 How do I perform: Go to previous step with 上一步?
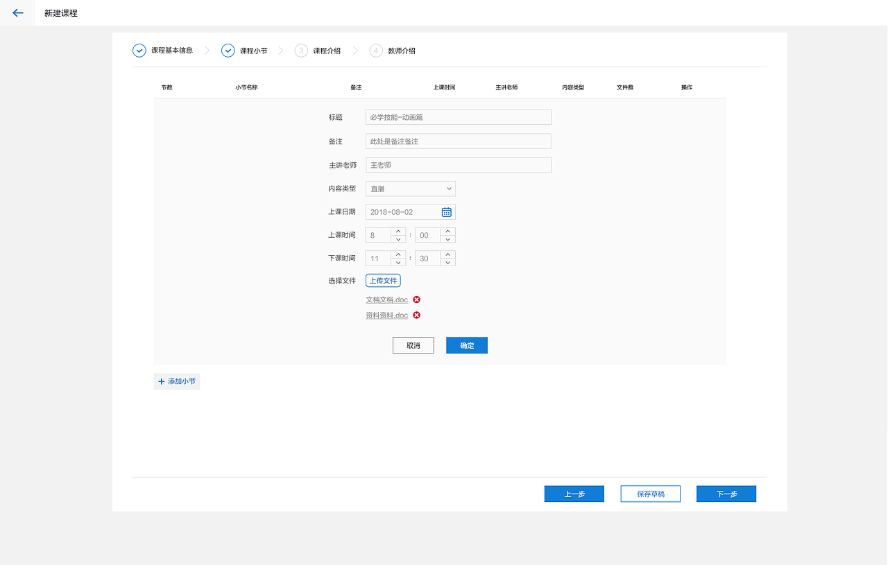pyautogui.click(x=574, y=494)
